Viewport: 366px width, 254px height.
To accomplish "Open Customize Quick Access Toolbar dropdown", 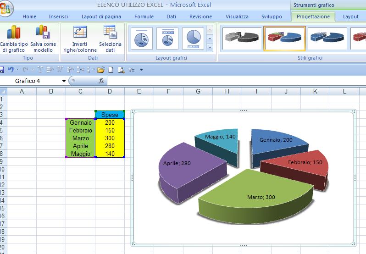I will pos(141,69).
